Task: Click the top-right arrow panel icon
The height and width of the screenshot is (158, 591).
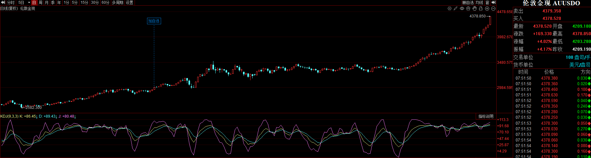Action: 493,2
